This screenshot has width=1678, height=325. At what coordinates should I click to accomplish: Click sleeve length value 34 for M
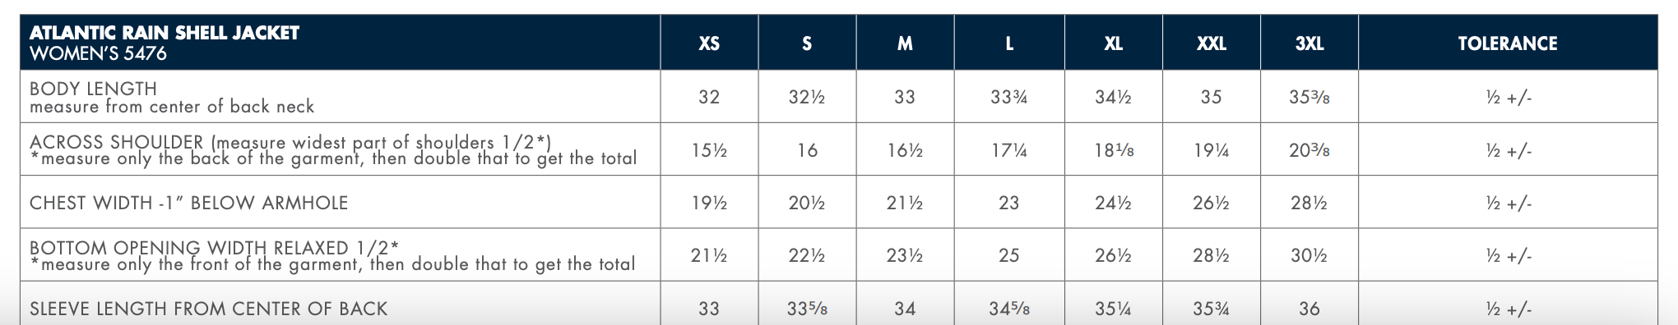(x=905, y=309)
